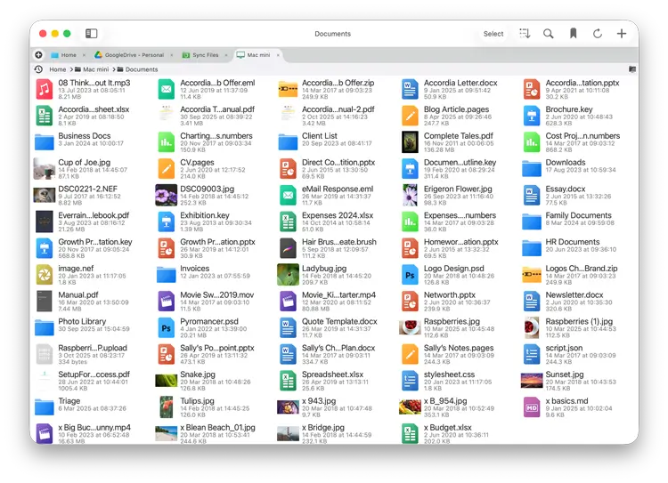Viewport: 668px width, 483px height.
Task: Toggle the sidebar panel button
Action: click(91, 34)
